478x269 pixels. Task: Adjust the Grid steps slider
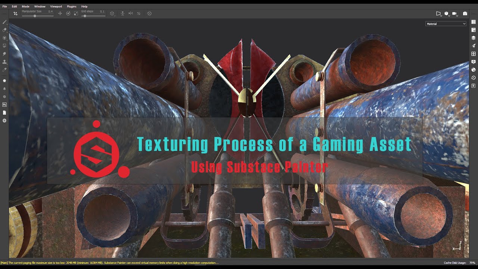click(x=93, y=16)
